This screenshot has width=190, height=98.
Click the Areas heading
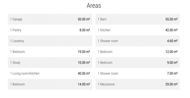point(94,6)
